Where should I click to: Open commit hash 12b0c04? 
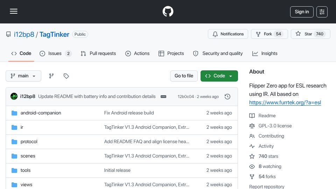tap(185, 97)
